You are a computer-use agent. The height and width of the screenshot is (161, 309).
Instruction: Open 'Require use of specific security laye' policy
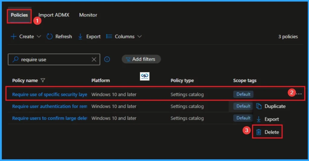coord(50,94)
